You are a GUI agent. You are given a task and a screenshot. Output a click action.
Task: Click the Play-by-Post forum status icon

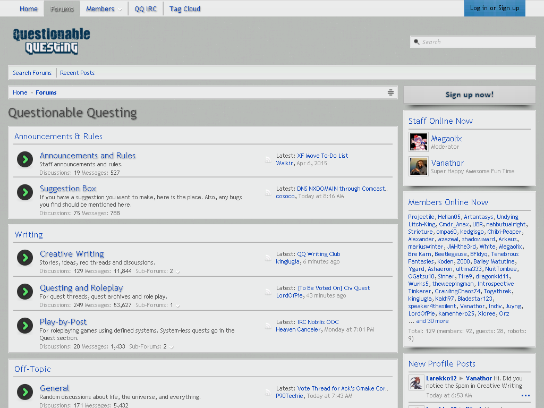click(x=25, y=326)
